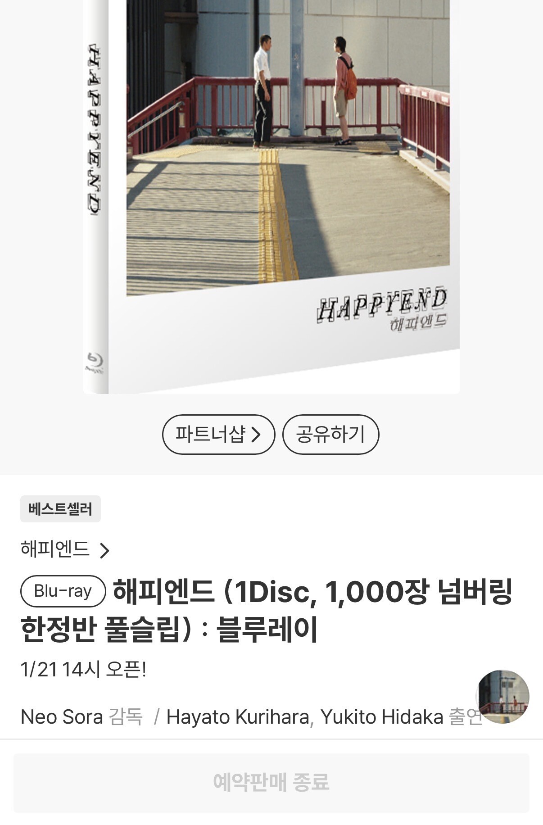Select the 베스트셀러 bestseller badge

pyautogui.click(x=60, y=509)
